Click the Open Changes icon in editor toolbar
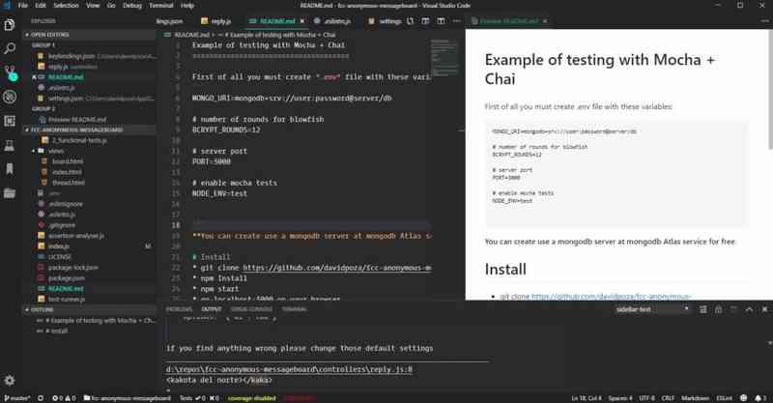 pos(410,21)
